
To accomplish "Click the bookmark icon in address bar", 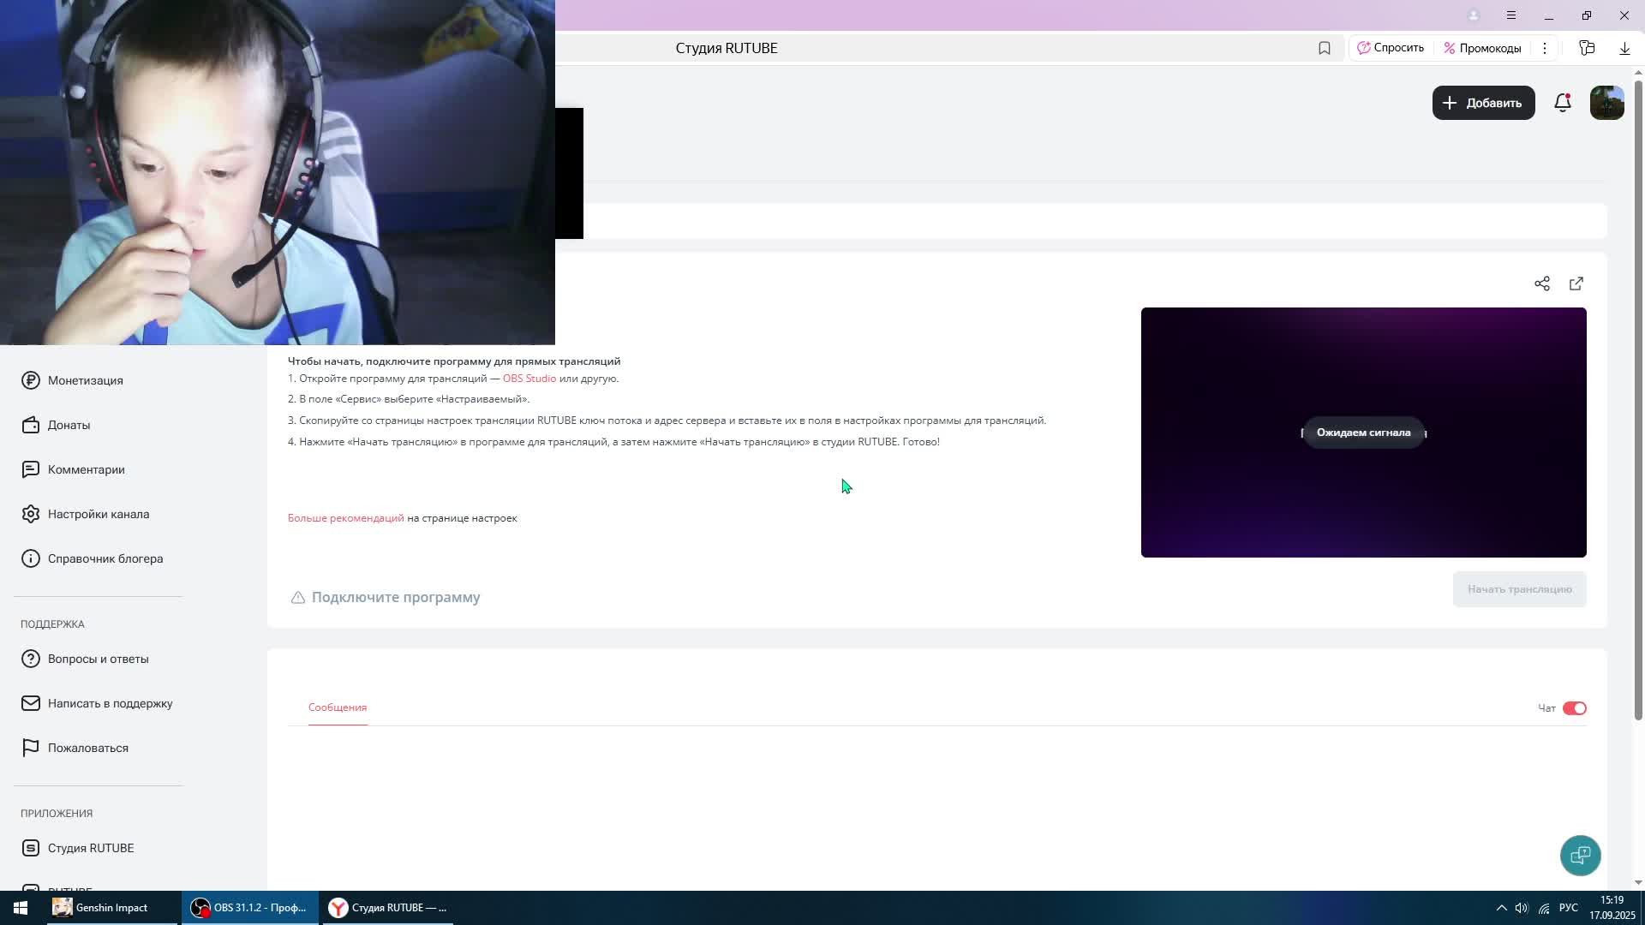I will [1324, 48].
